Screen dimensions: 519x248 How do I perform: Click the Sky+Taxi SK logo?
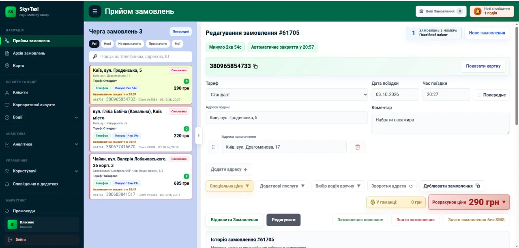(x=11, y=12)
